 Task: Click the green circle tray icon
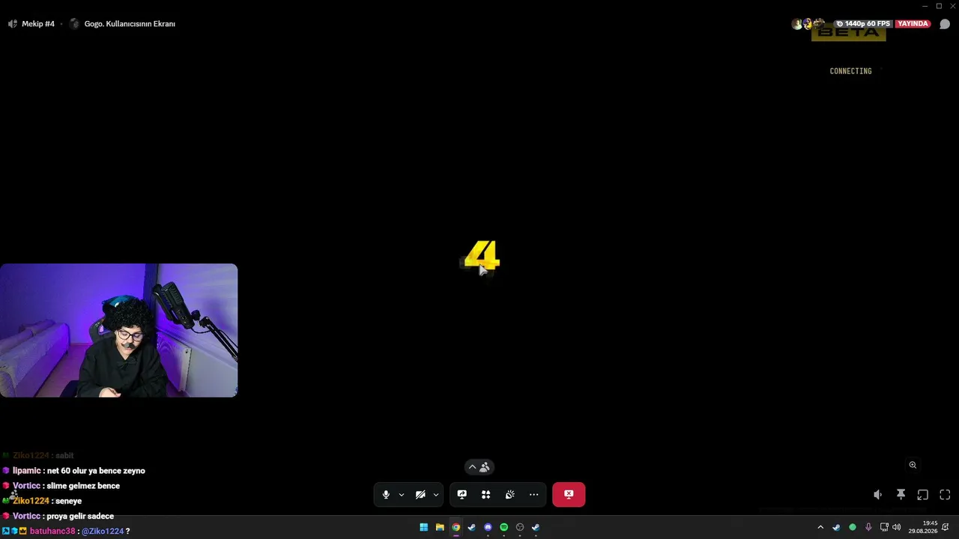click(x=853, y=528)
